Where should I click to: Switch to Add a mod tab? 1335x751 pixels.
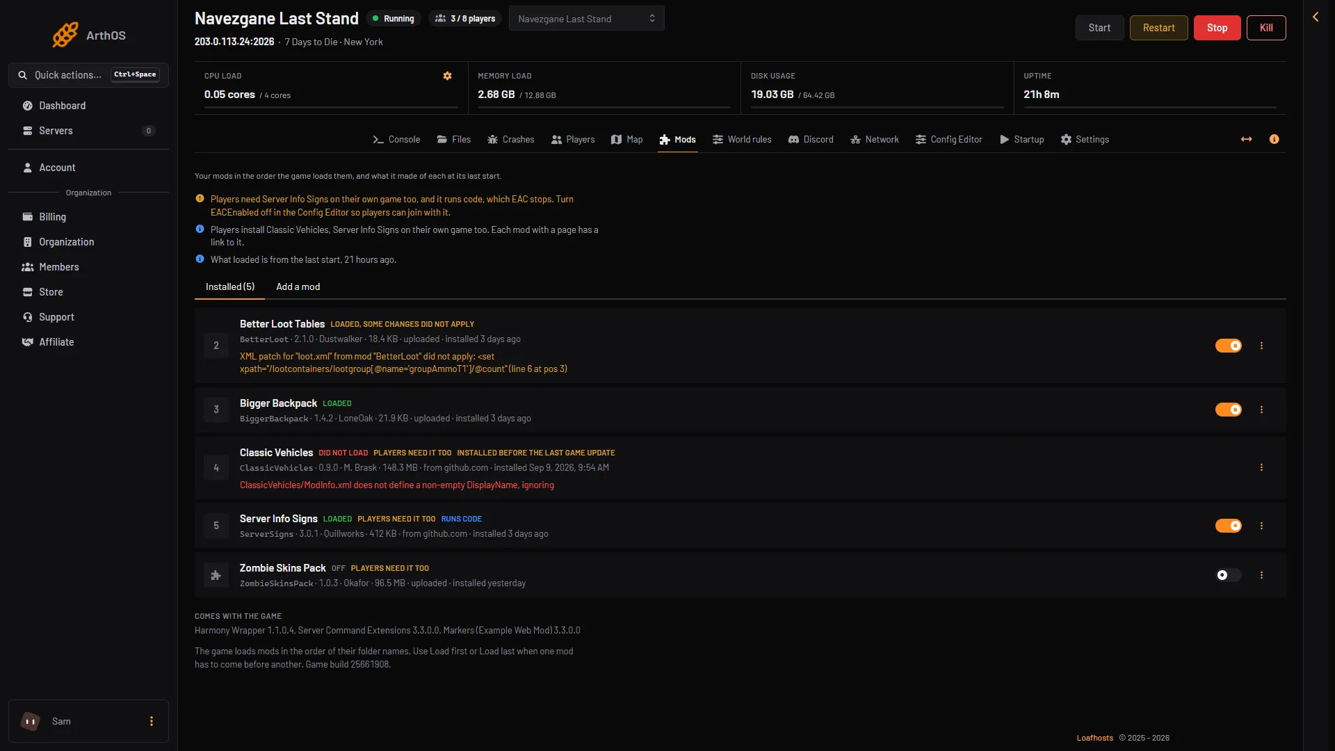[x=298, y=287]
